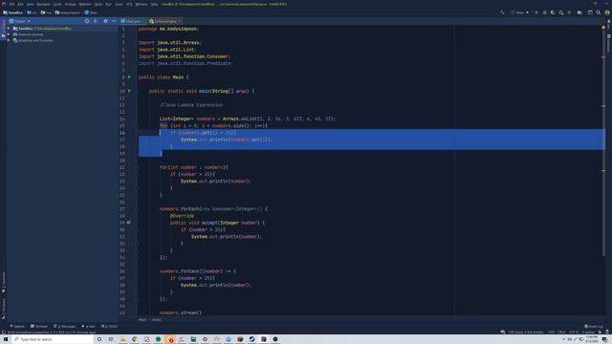Select the Sandbox project folder row
Screen dimensions: 612x344
62,29
